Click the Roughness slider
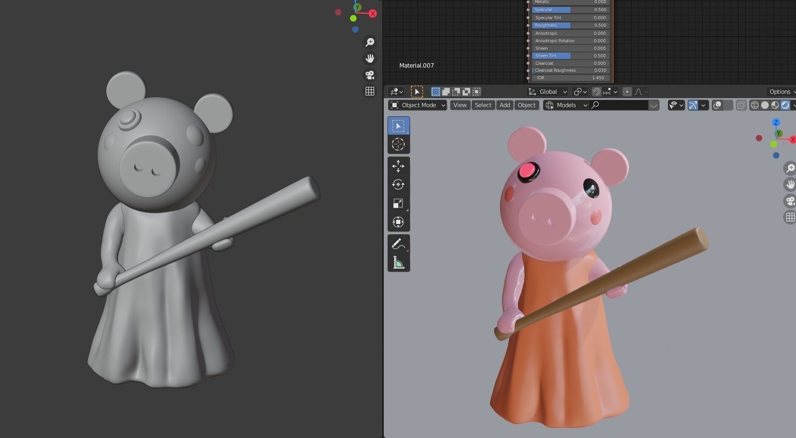796x438 pixels. 570,25
